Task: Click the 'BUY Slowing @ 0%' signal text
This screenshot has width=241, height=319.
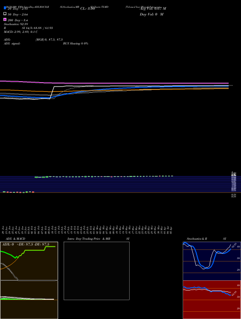Action: pos(76,43)
